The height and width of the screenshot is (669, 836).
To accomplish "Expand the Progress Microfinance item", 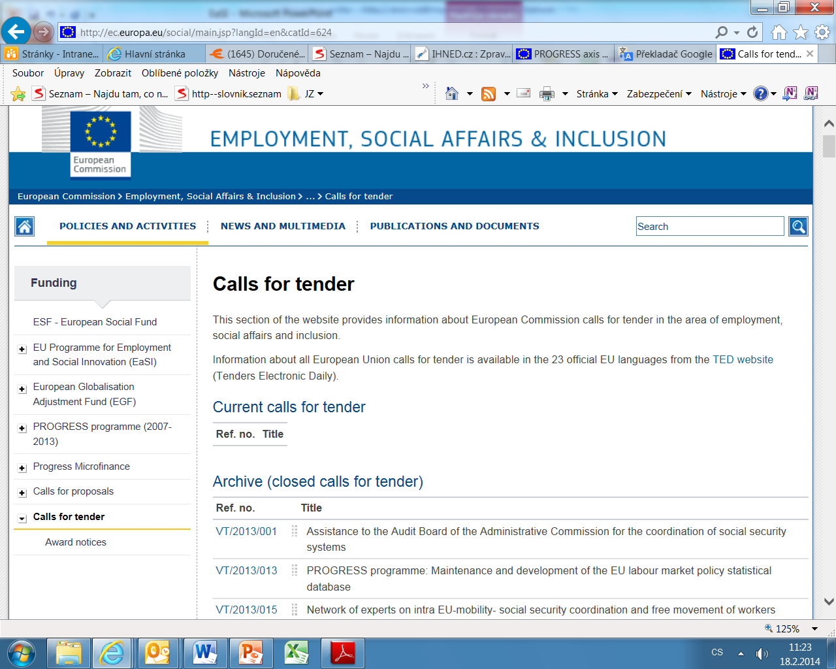I will [x=22, y=468].
